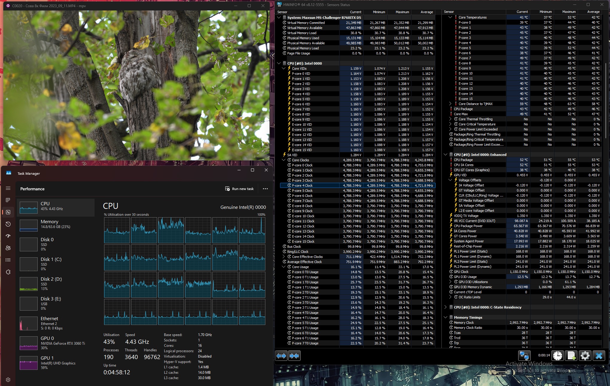The height and width of the screenshot is (386, 610).
Task: Open Services puzzle-piece icon in sidebar
Action: point(8,272)
